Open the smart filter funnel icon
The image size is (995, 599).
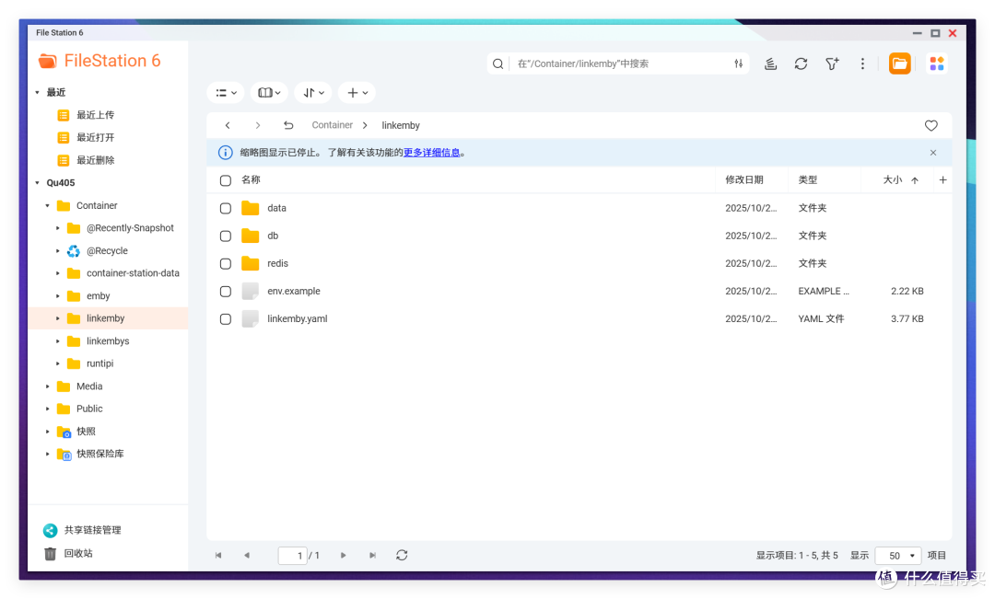pyautogui.click(x=832, y=63)
